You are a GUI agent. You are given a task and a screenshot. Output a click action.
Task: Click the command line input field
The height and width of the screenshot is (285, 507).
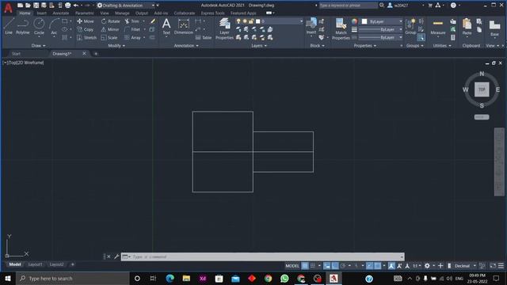point(262,256)
